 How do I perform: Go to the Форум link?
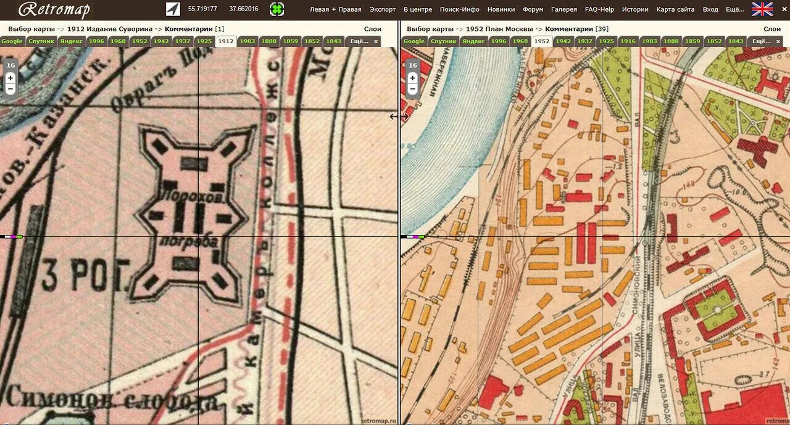click(x=533, y=9)
